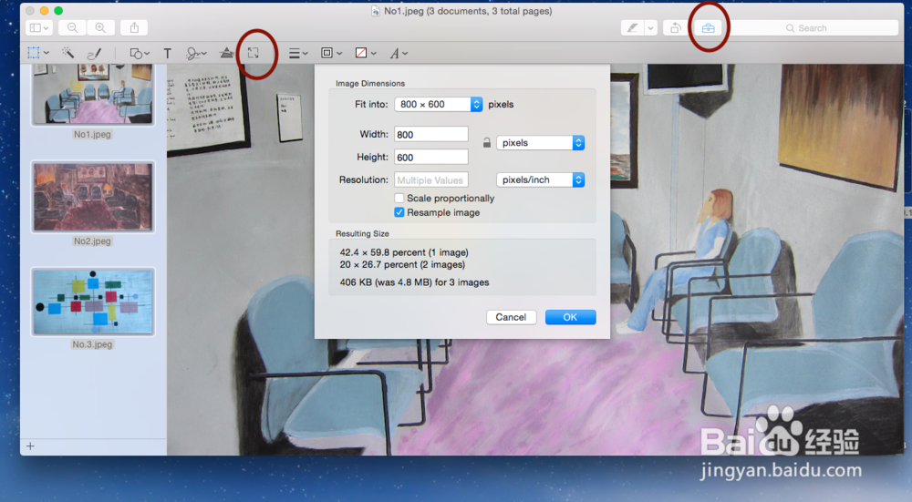Click the 20 × 26.7 percent text
Viewport: 912px width, 502px height.
tap(402, 265)
